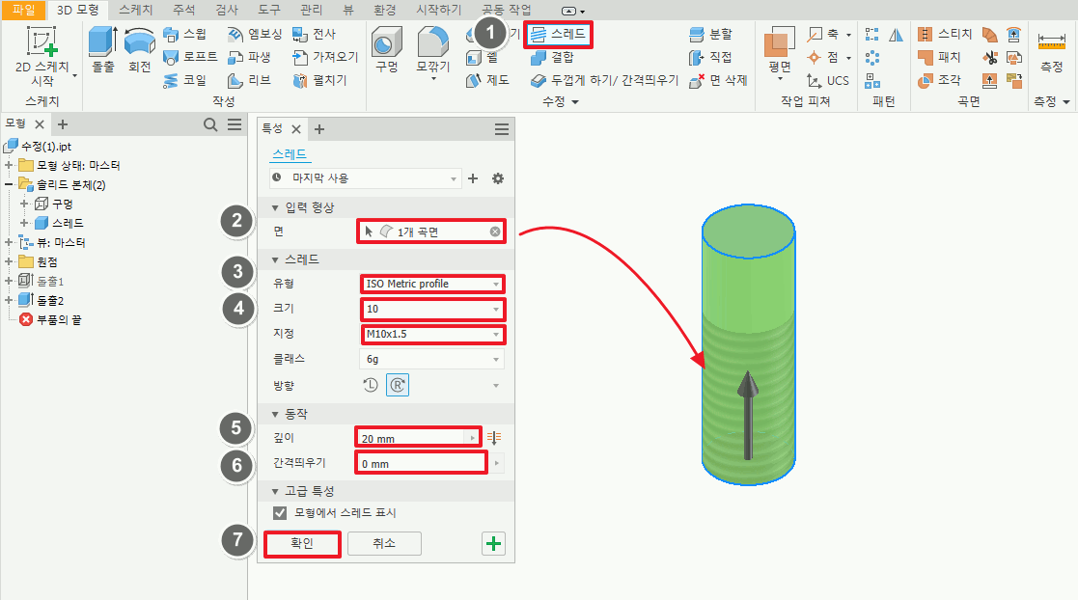Click the 확인 (OK) button
Screen dimensions: 1078x600
pos(302,544)
